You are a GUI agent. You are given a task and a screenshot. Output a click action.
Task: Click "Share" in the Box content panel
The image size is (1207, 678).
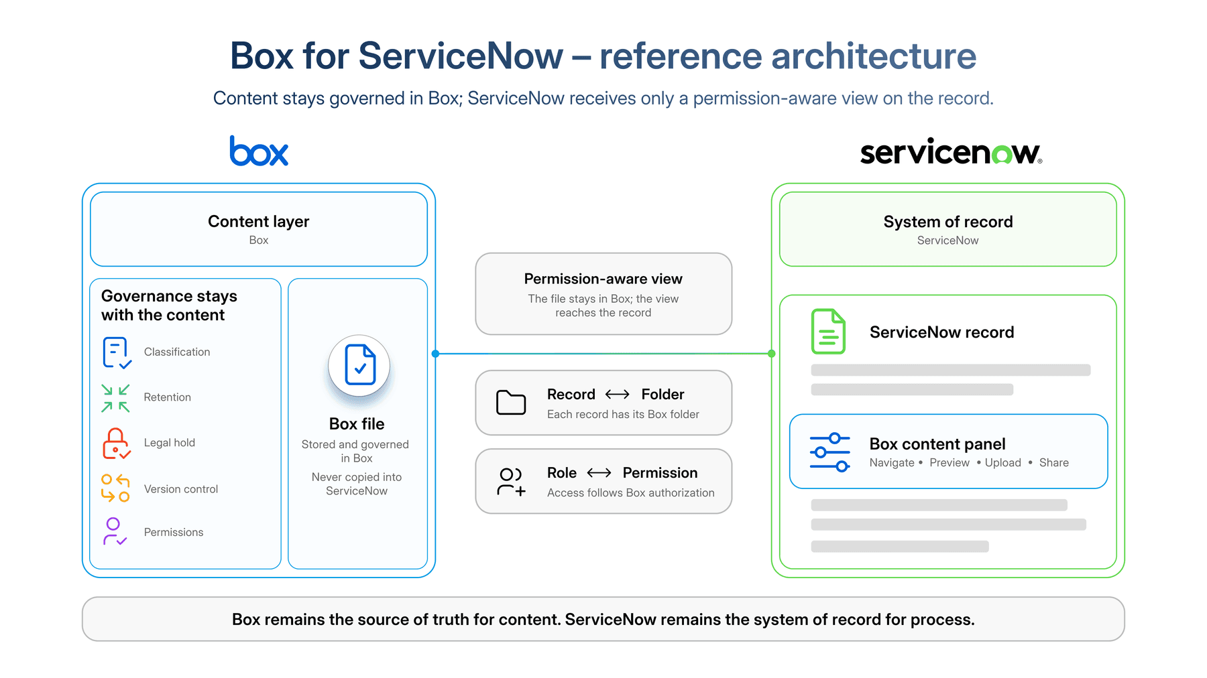1054,463
